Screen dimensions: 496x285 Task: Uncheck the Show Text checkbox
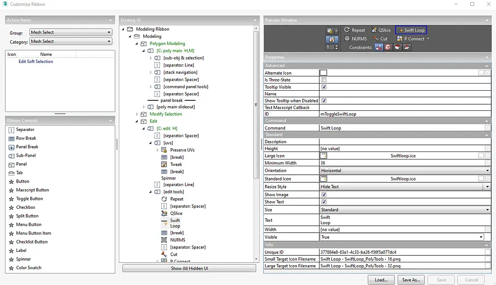pos(324,201)
